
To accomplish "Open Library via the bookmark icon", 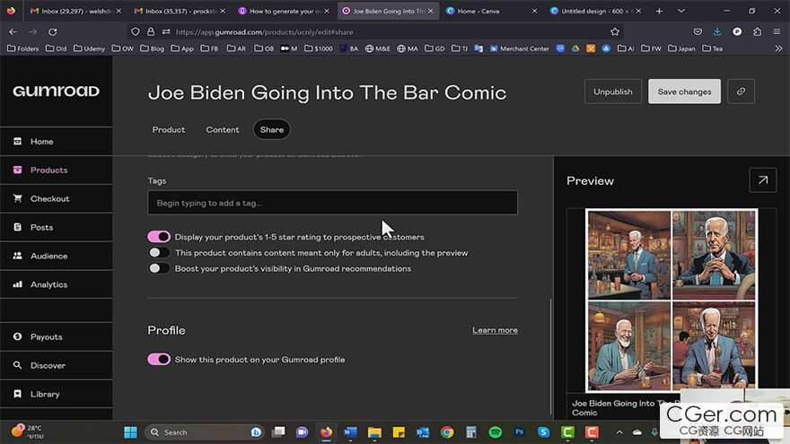I will tap(18, 395).
